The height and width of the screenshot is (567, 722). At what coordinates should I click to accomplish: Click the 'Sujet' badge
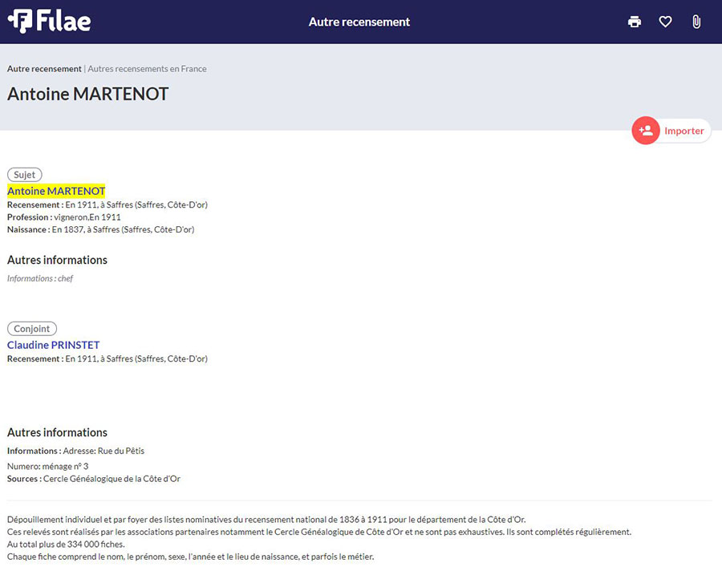point(25,175)
